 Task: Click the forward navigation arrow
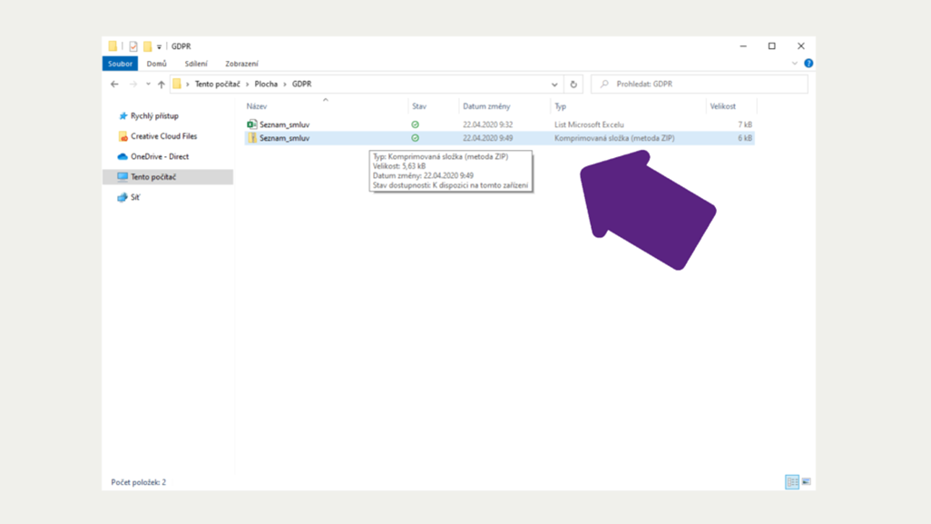coord(133,84)
